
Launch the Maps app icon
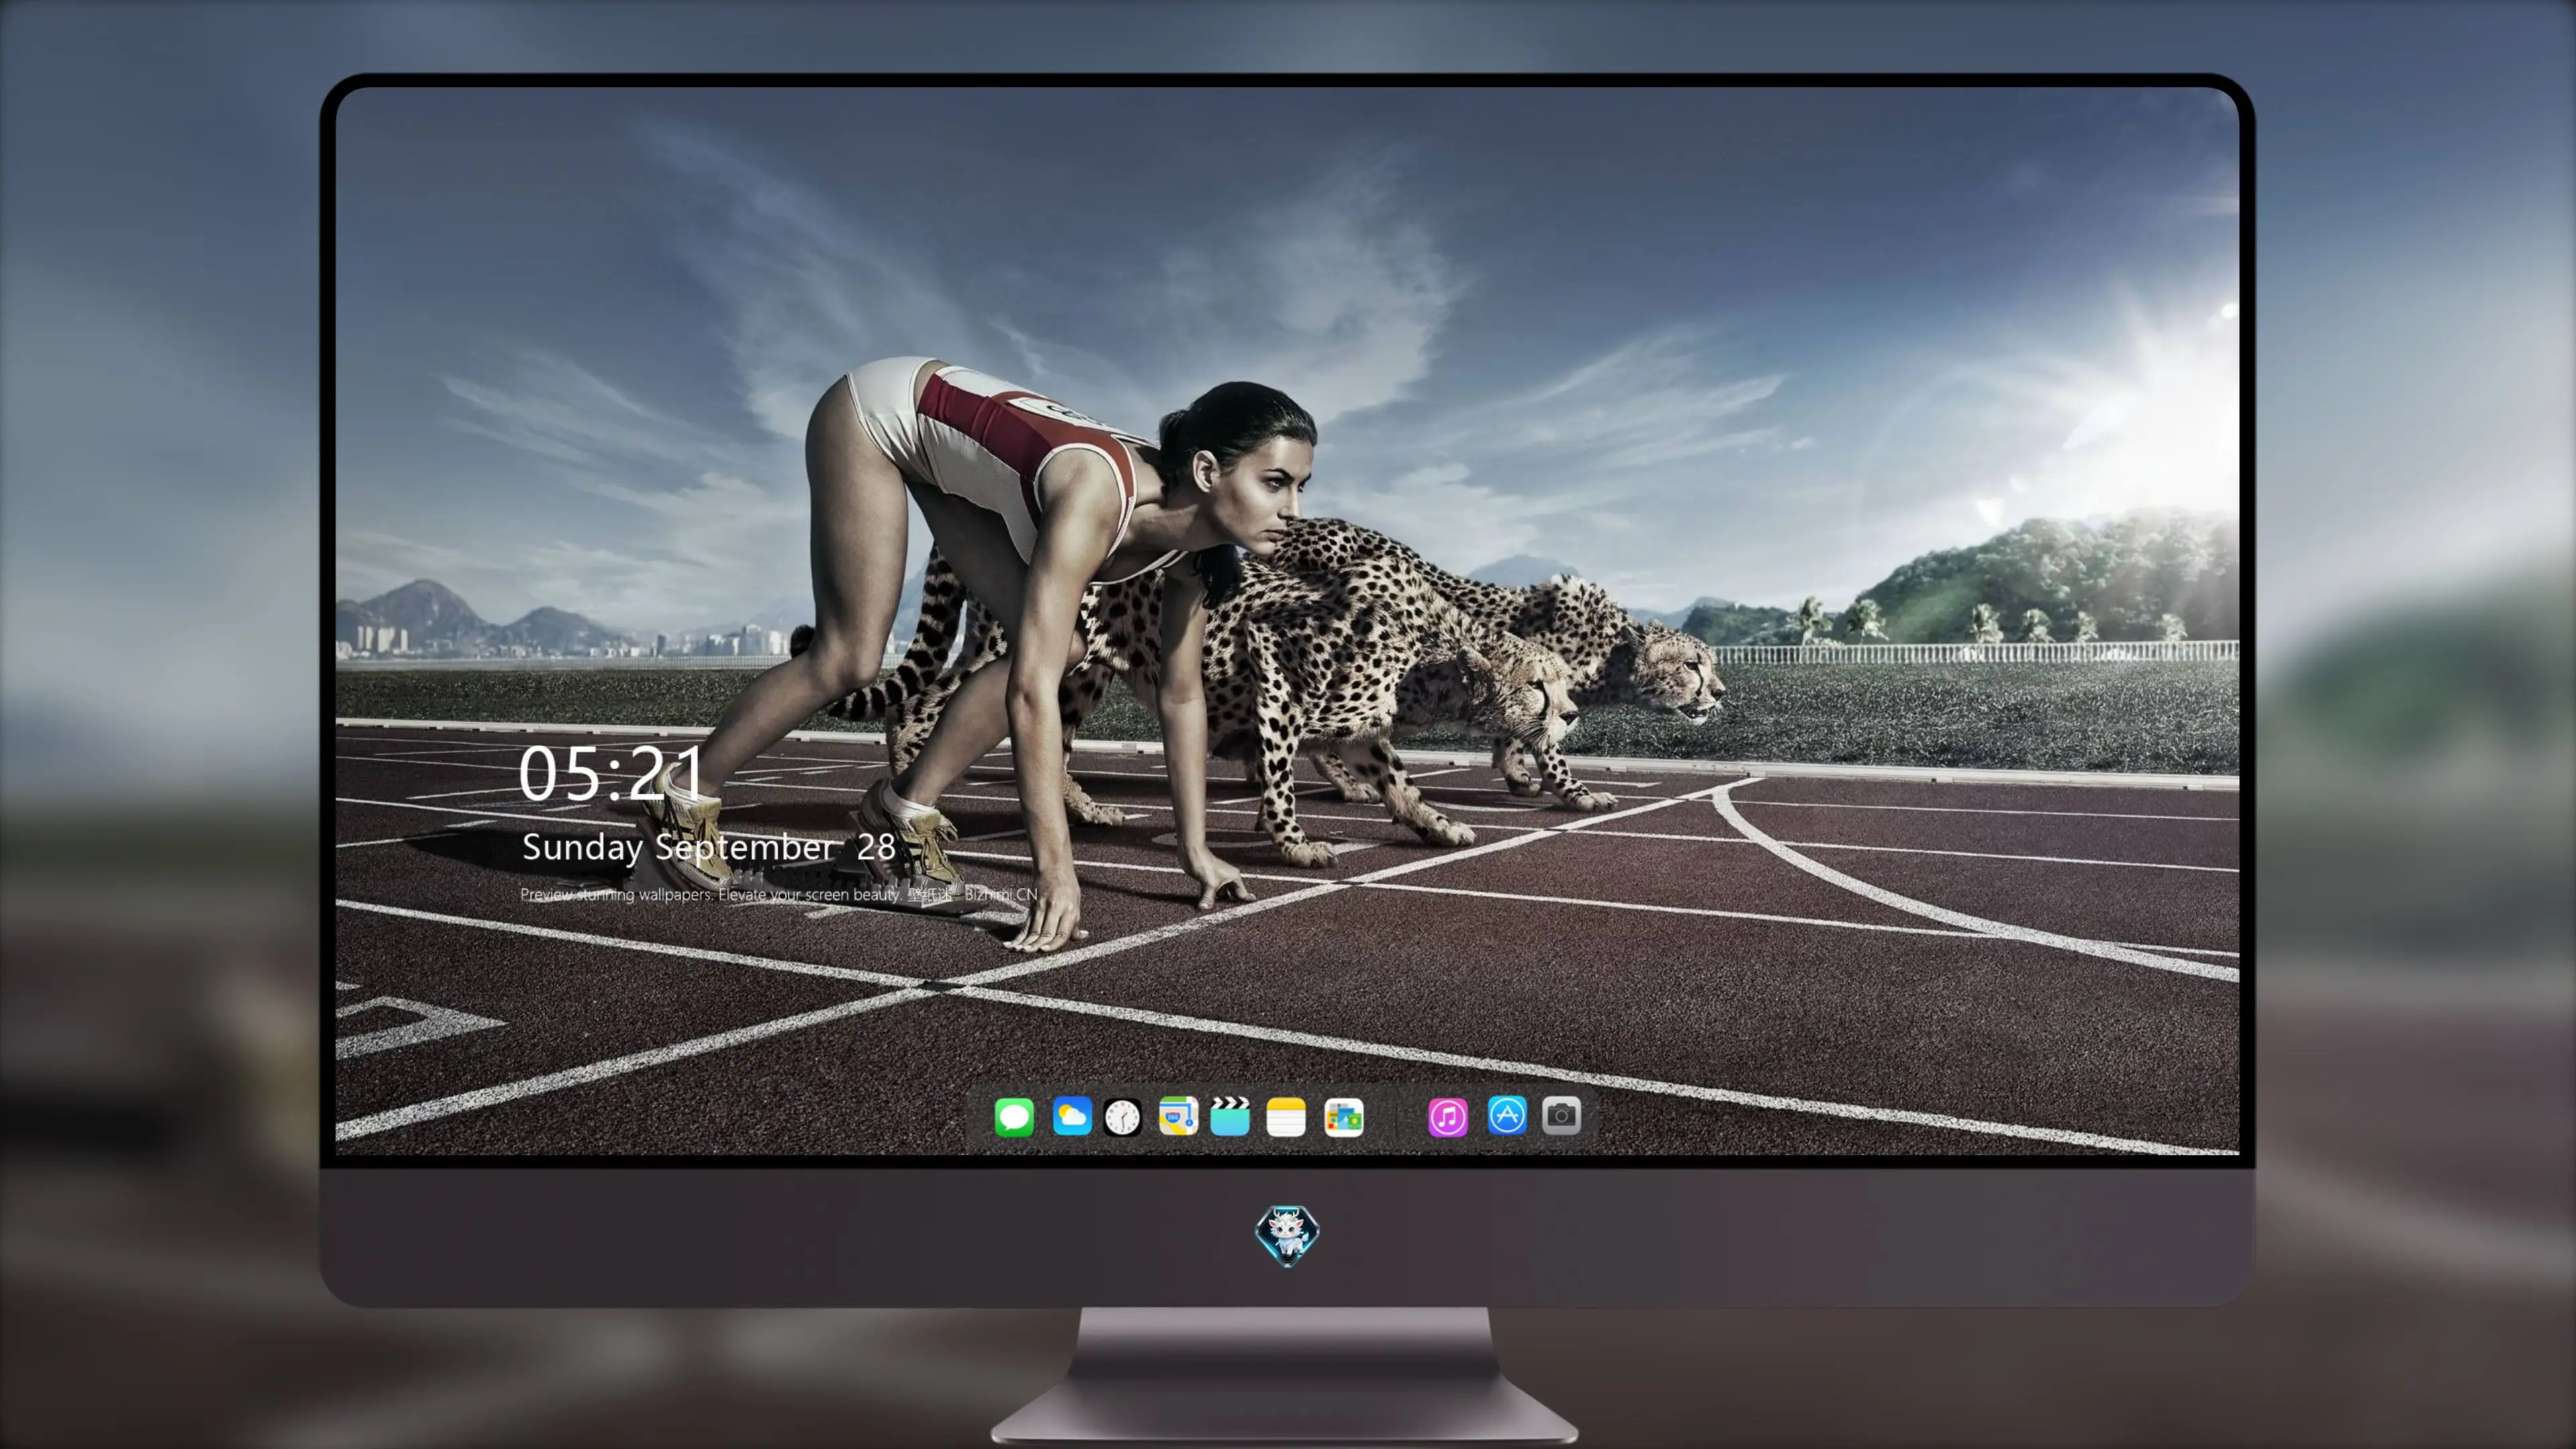tap(1178, 1116)
